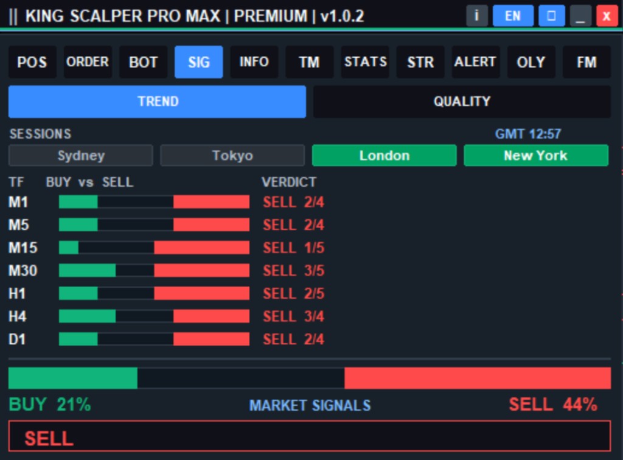Switch to the STR tab
Screen dimensions: 623x460
coord(420,62)
